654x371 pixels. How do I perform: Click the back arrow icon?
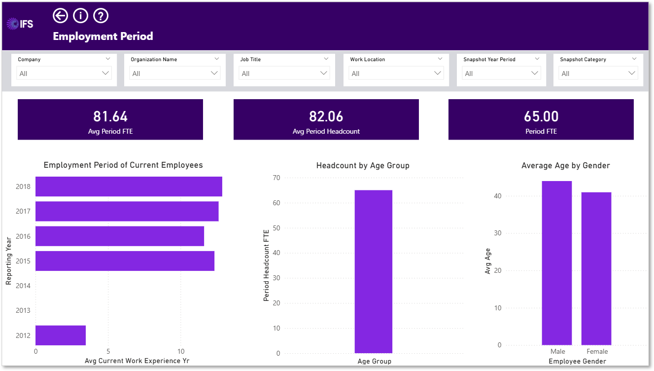(x=60, y=16)
